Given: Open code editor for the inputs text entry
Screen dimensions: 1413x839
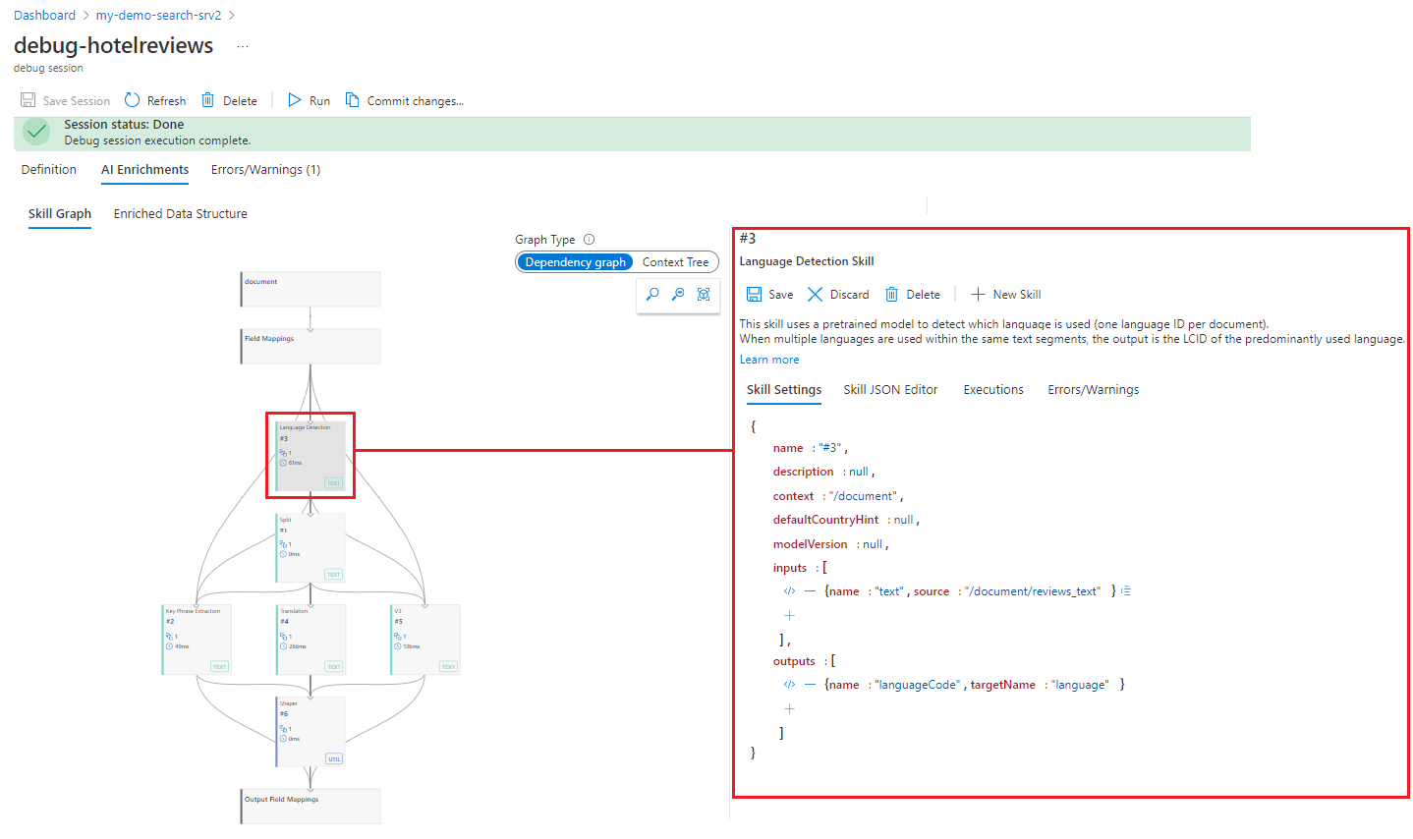Looking at the screenshot, I should coord(789,591).
